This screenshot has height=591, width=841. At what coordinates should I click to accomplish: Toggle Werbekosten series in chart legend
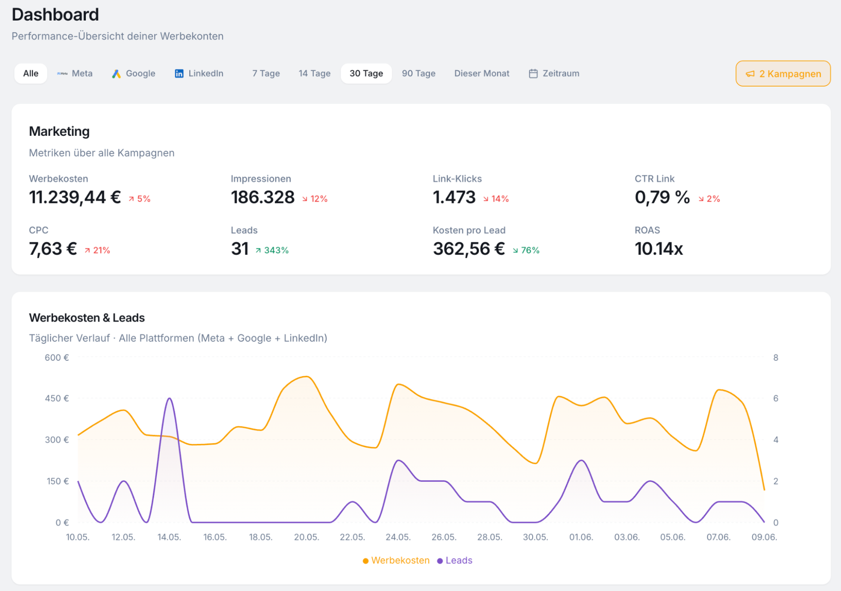pyautogui.click(x=396, y=560)
